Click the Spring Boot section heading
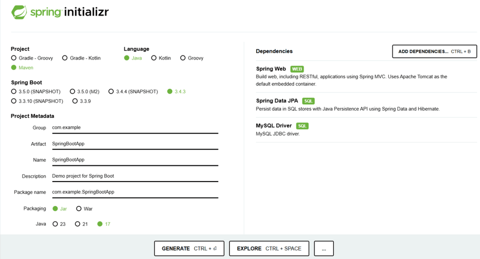This screenshot has width=480, height=259. (26, 83)
